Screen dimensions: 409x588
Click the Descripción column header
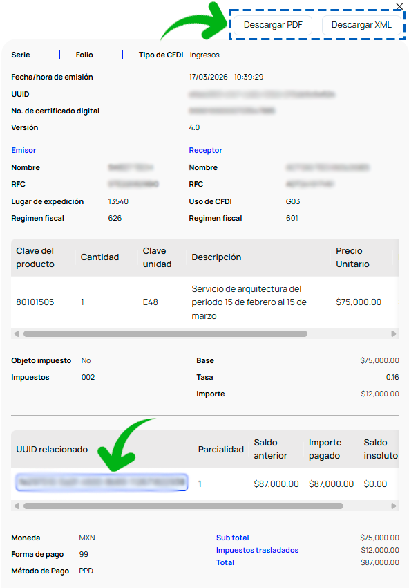click(216, 257)
